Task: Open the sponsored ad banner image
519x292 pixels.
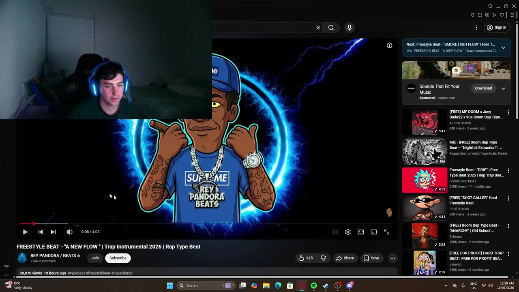Action: coord(456,71)
